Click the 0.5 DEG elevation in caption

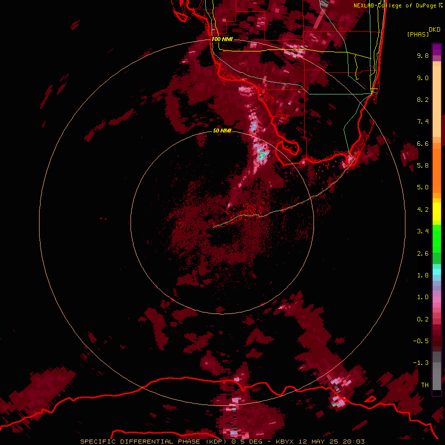(247, 442)
